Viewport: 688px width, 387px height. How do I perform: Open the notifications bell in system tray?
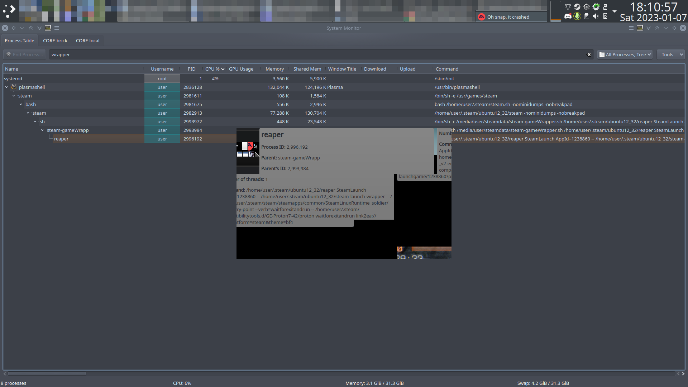tap(568, 6)
